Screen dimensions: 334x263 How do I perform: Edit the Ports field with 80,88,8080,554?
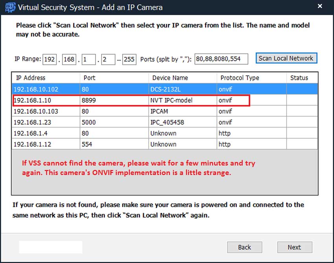[221, 60]
